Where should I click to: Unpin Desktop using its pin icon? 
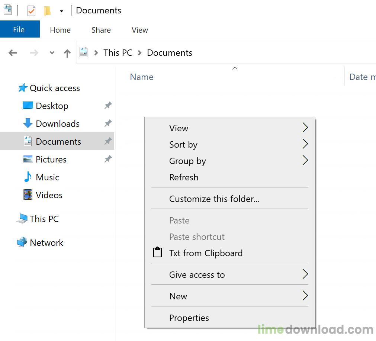108,106
